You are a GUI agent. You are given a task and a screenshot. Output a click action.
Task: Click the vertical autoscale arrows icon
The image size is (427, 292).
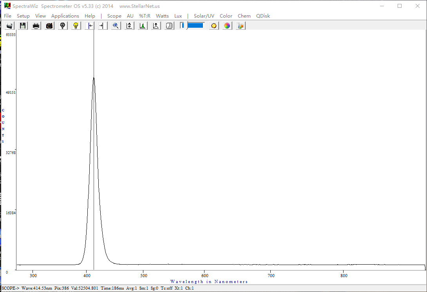pyautogui.click(x=129, y=26)
